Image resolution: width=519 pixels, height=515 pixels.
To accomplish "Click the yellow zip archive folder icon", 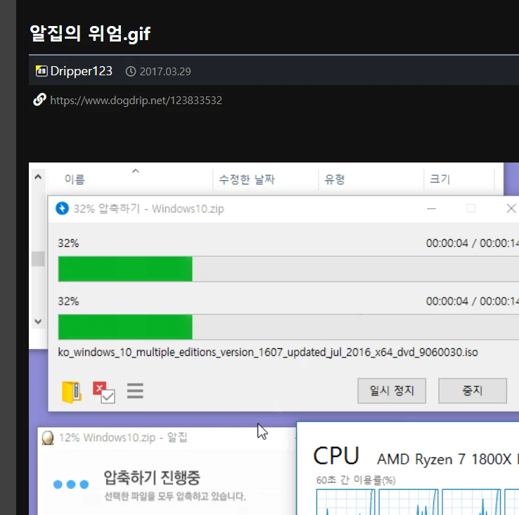I will pos(72,392).
